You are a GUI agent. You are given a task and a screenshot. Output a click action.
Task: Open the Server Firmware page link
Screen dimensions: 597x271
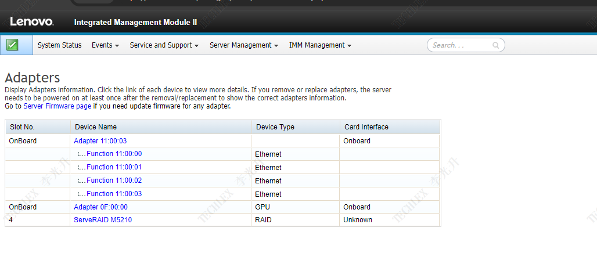pyautogui.click(x=57, y=106)
